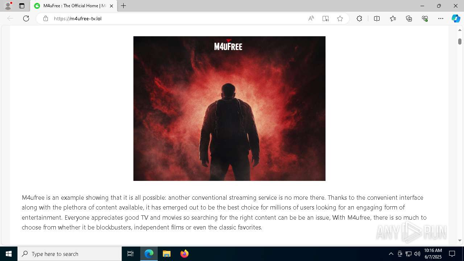Viewport: 464px width, 261px height.
Task: Click the vertical scrollbar thumb
Action: click(460, 41)
